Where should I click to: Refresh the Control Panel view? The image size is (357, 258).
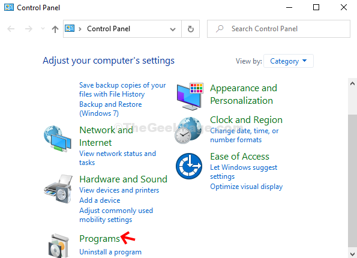191,29
